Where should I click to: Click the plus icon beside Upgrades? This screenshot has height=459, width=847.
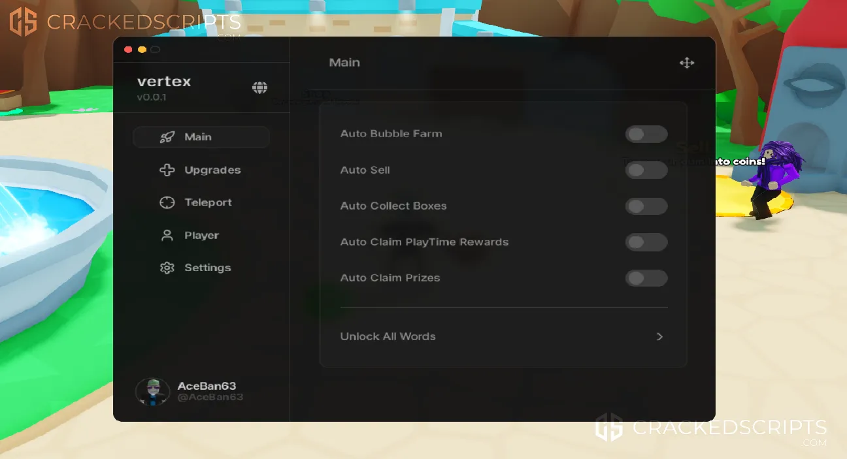click(167, 170)
